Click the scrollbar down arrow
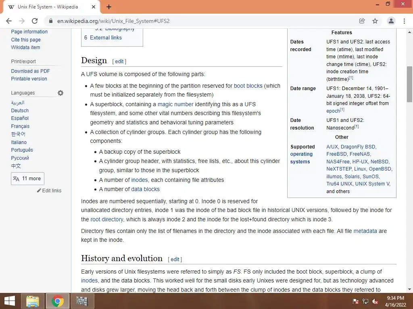Screen dimensions: 413x309 pos(409,289)
